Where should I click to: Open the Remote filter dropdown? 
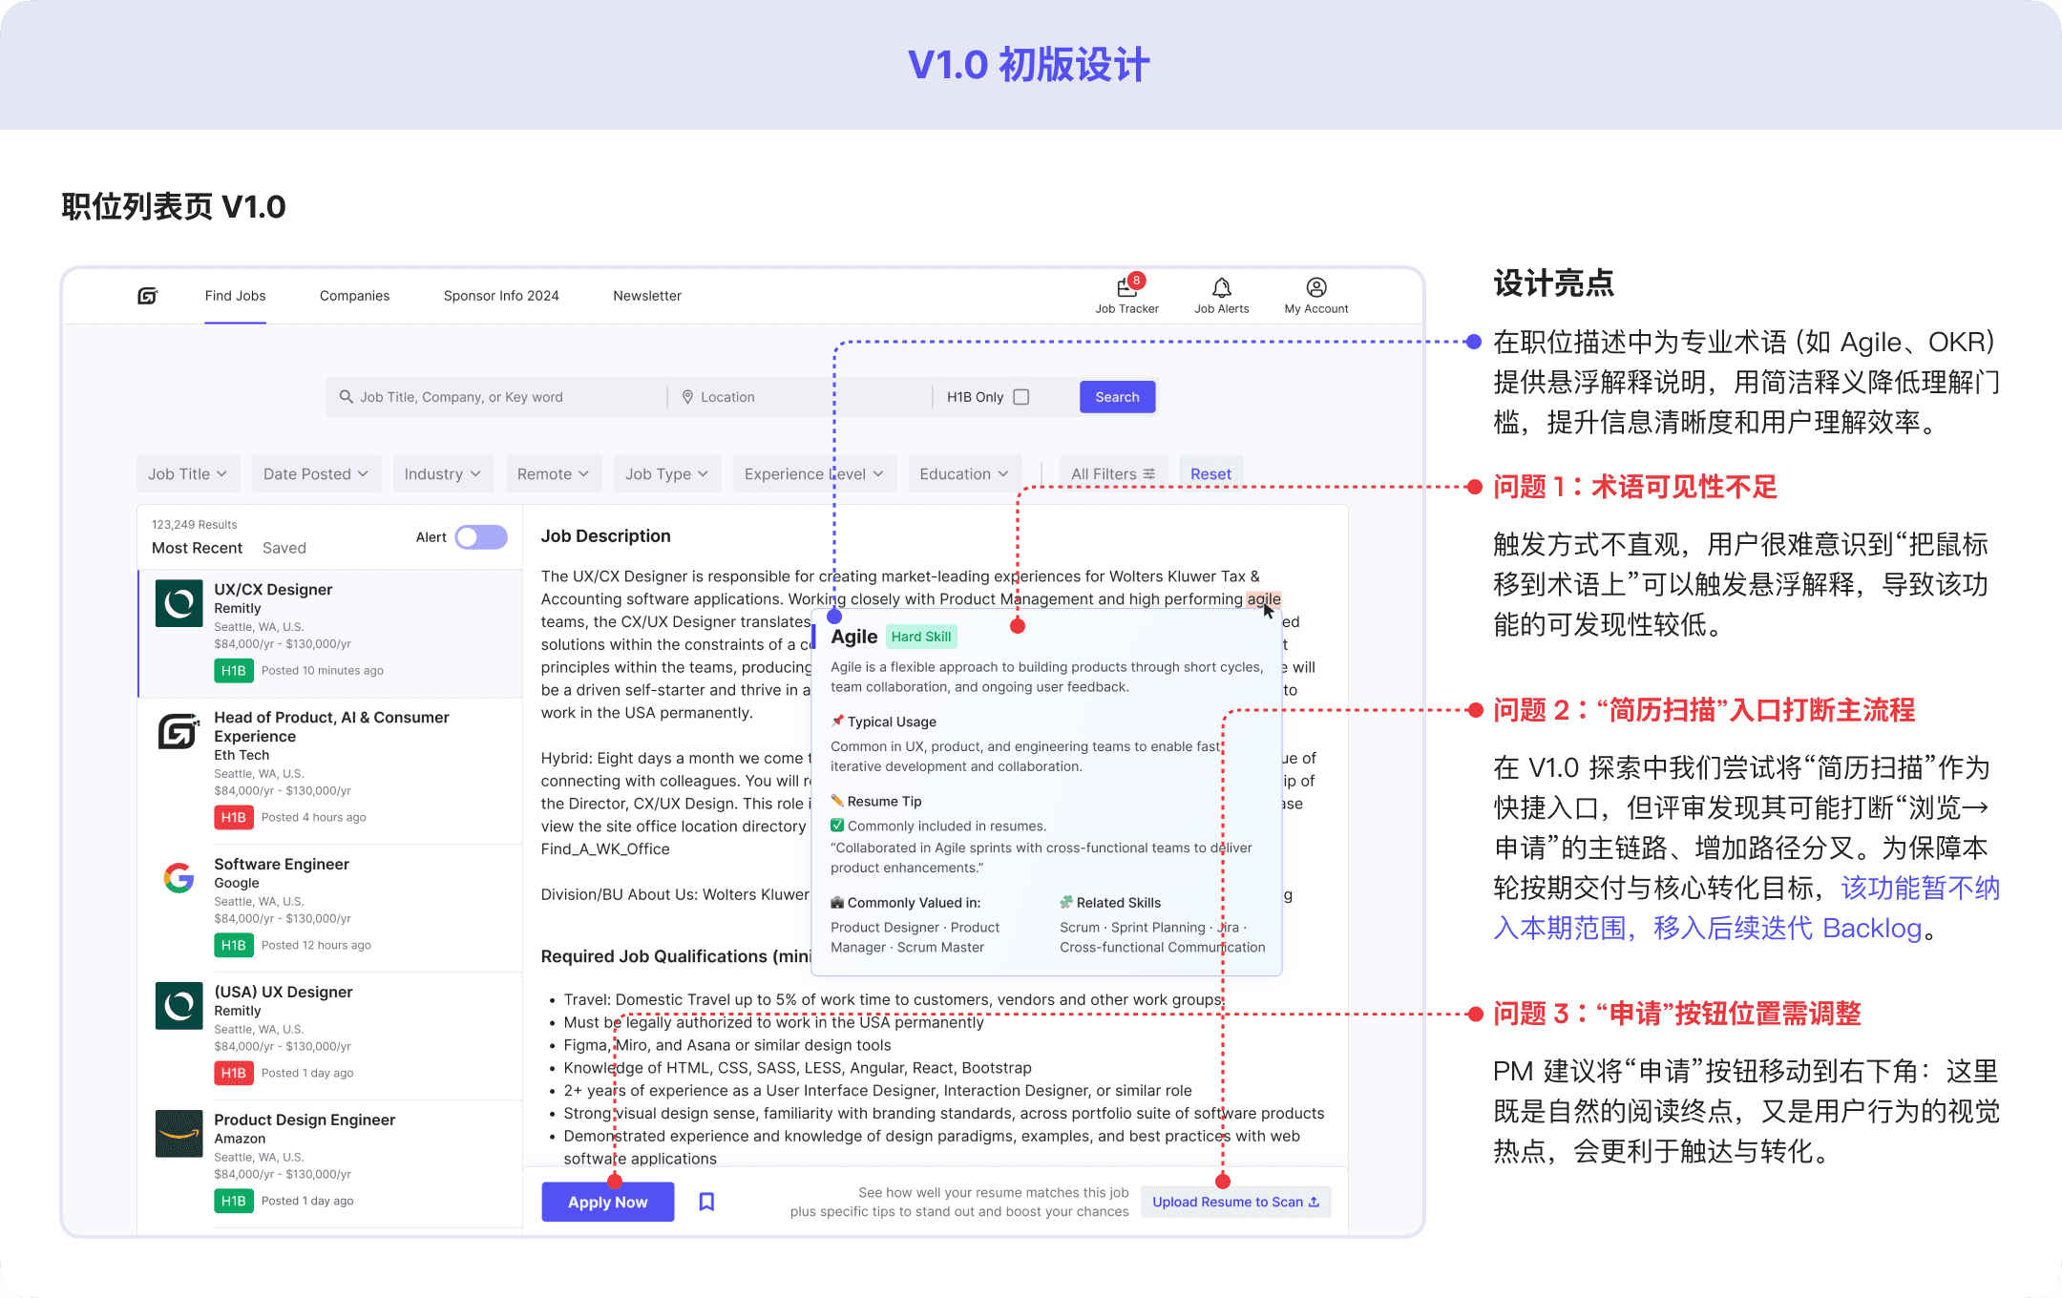click(x=553, y=474)
